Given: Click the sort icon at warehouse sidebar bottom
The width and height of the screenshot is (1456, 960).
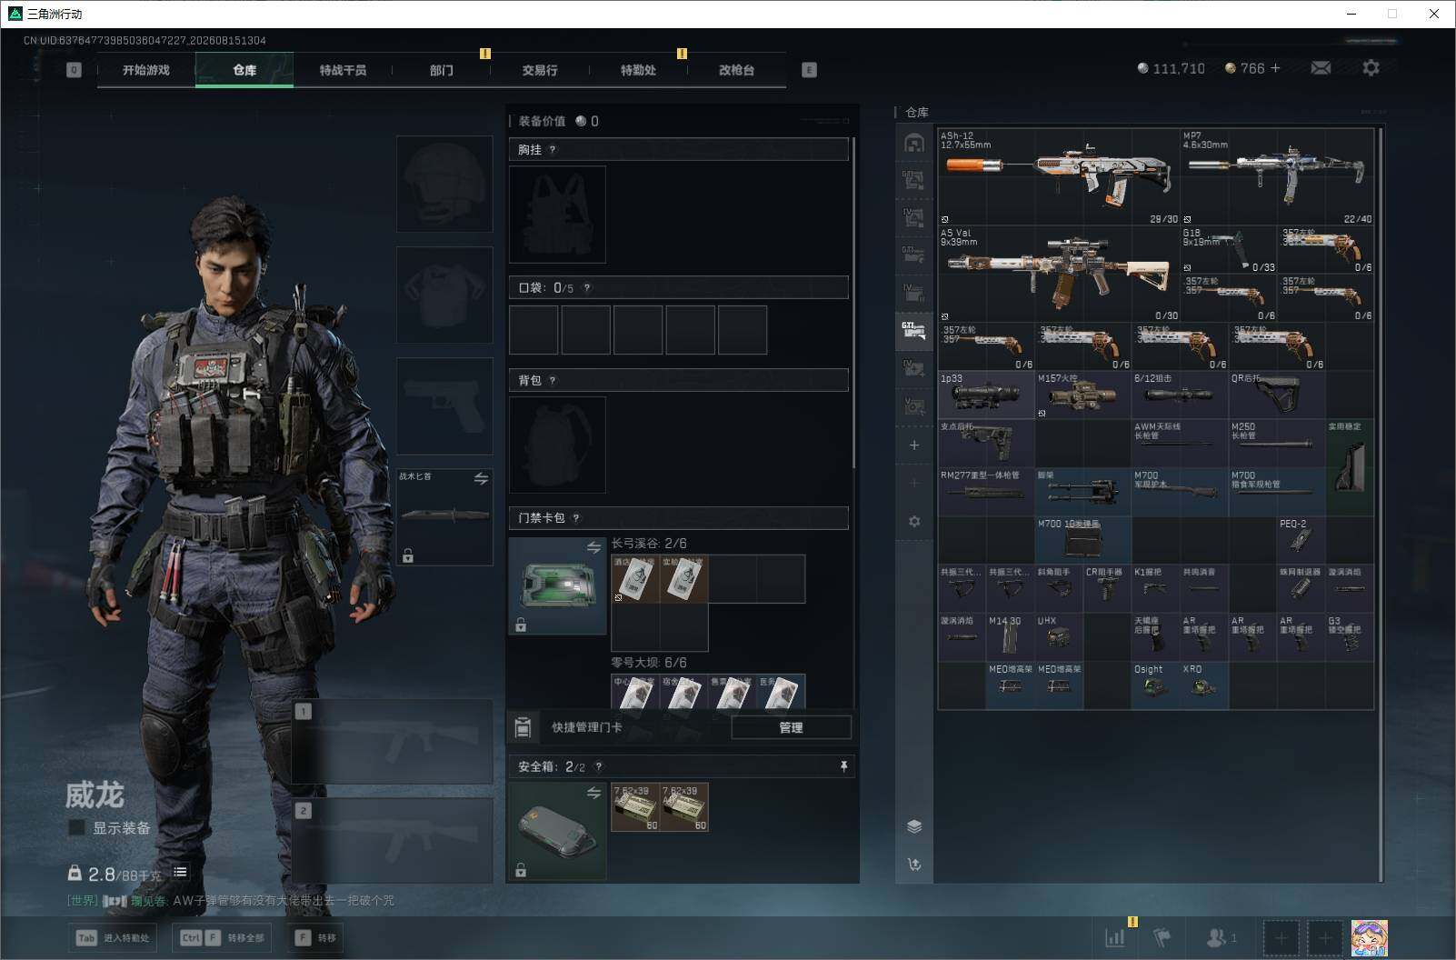Looking at the screenshot, I should [914, 865].
